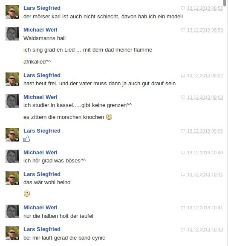Click the comment icon beside 13.12.2013 09:02
Screen dimensions: 228x246
(x=183, y=75)
